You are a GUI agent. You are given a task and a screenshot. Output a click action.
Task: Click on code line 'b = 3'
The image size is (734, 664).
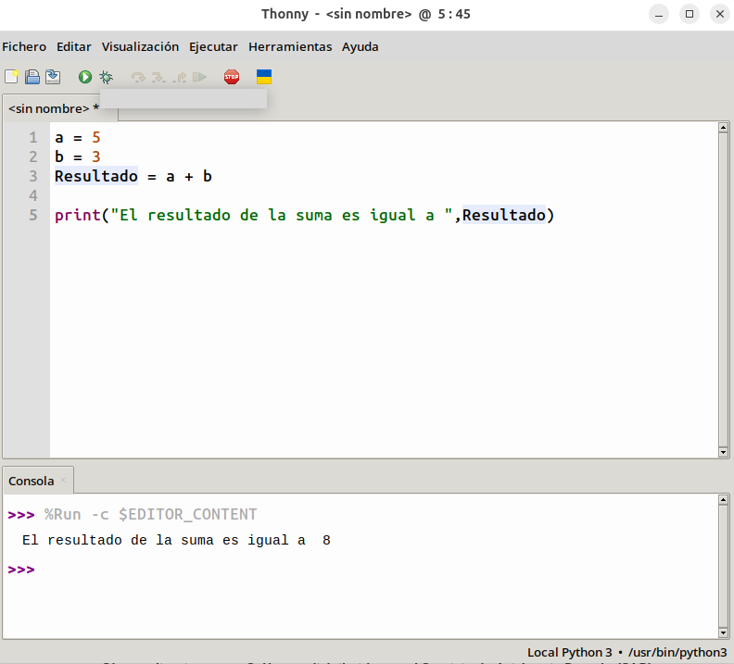point(78,157)
